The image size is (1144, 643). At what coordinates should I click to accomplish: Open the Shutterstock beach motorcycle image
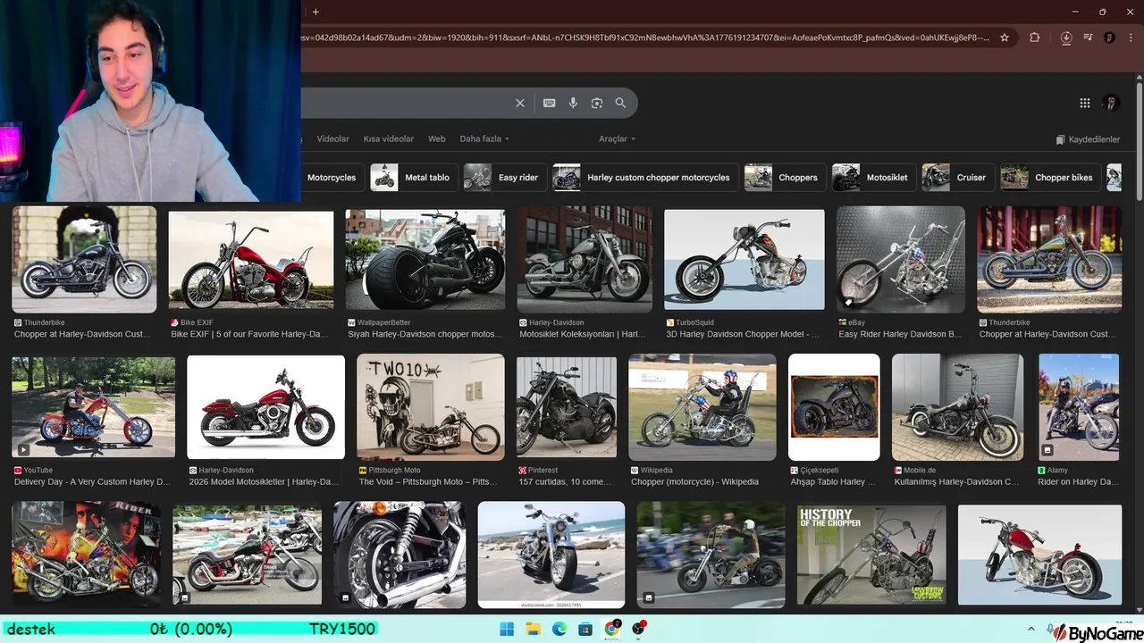[551, 555]
